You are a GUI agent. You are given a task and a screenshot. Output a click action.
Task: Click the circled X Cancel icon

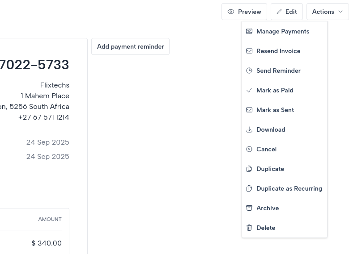(x=249, y=149)
